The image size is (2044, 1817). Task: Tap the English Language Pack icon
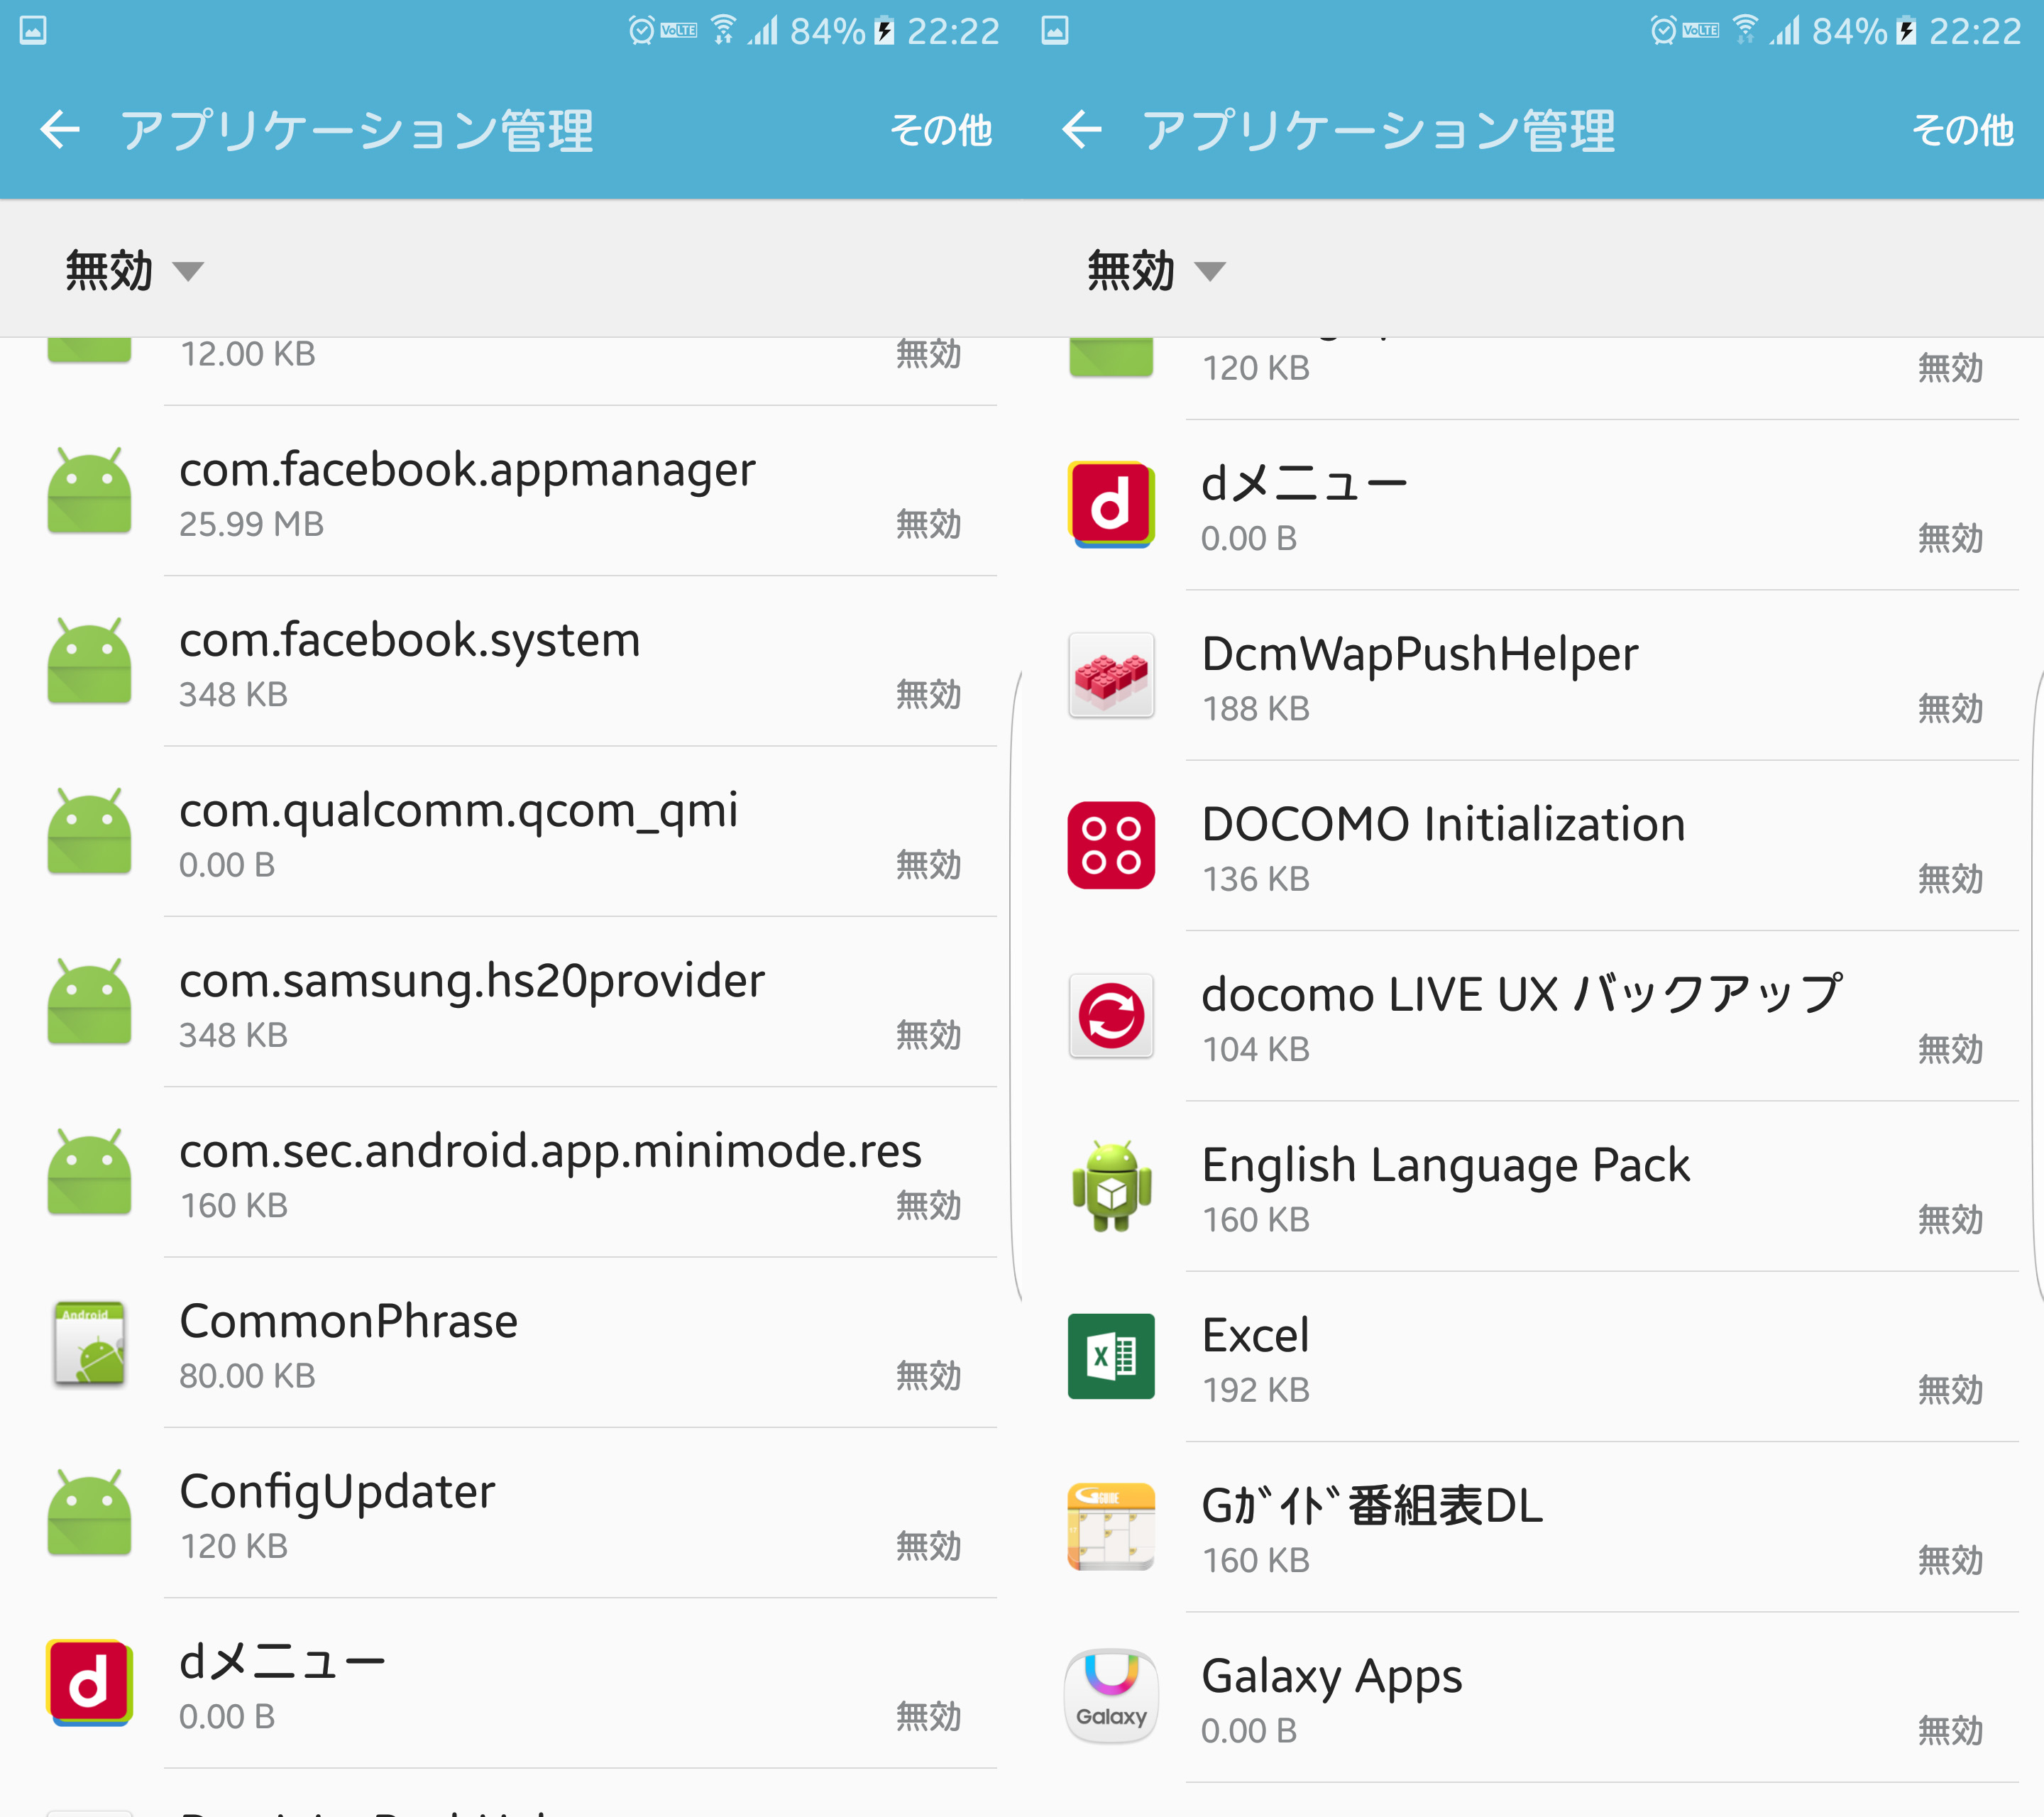point(1111,1186)
